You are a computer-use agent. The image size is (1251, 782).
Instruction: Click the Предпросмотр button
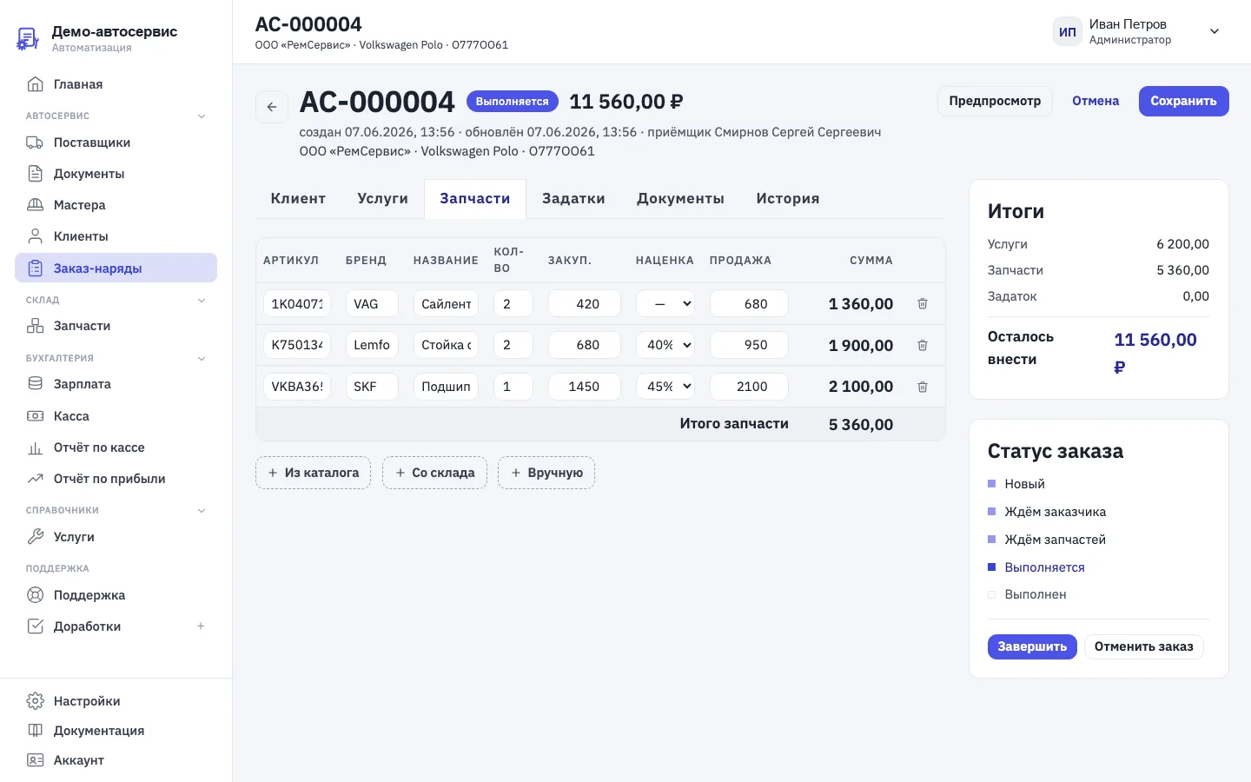coord(995,101)
